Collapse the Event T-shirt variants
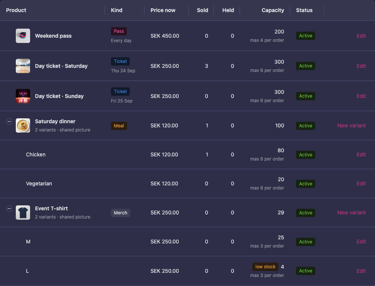Viewport: 375px width, 286px height. point(9,209)
